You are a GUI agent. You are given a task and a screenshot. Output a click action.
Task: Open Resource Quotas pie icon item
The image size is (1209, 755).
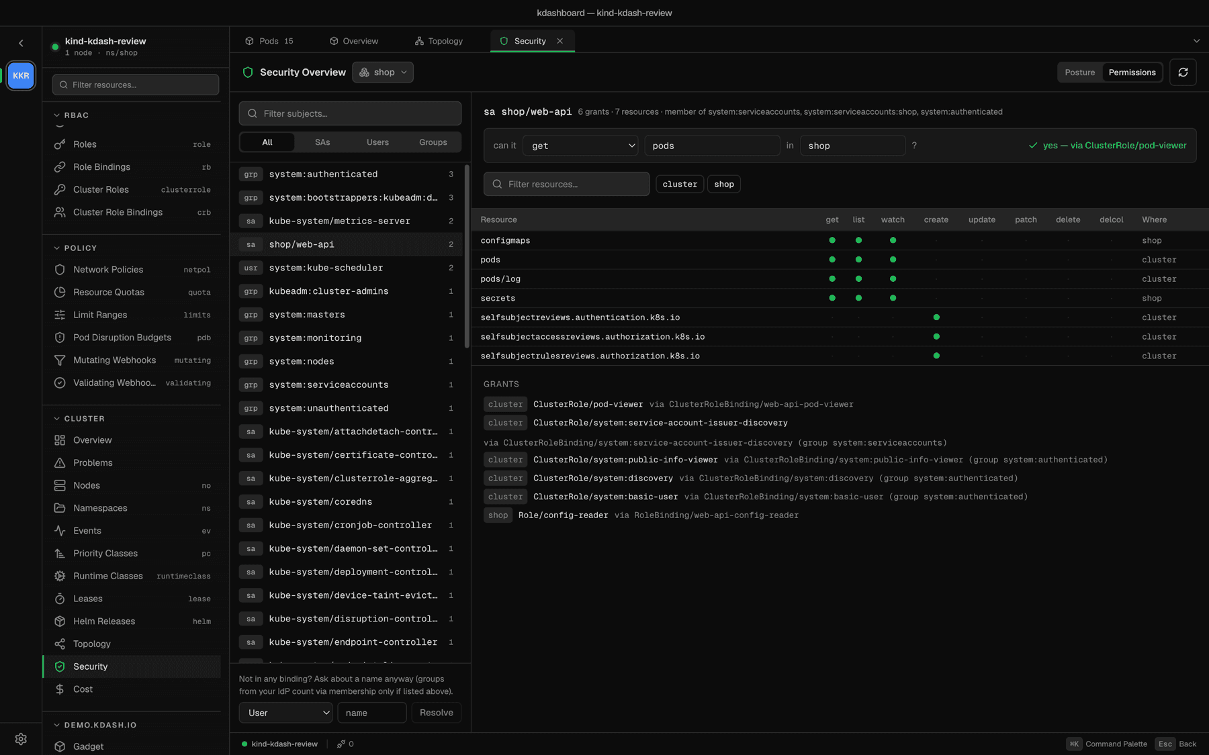click(x=132, y=292)
